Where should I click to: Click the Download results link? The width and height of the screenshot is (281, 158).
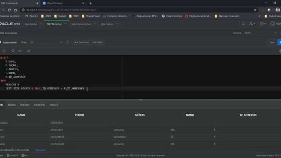coord(40,150)
